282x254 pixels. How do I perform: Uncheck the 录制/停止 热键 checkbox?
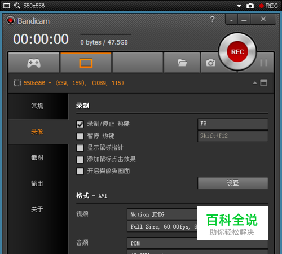click(80, 124)
